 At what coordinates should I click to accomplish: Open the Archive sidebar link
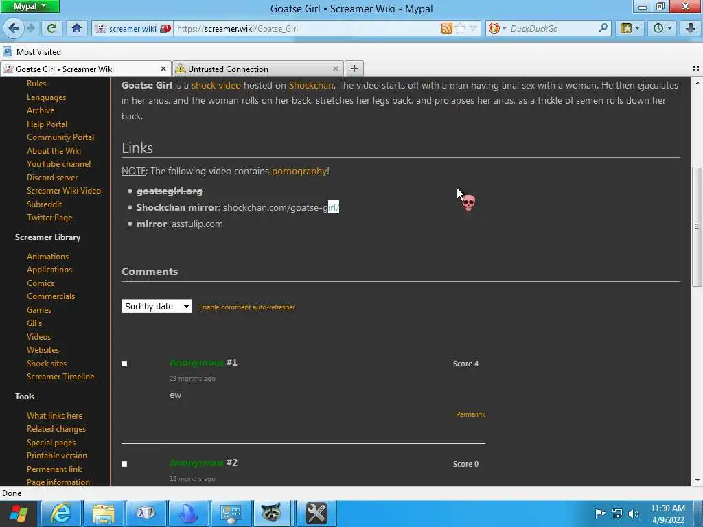pos(41,110)
